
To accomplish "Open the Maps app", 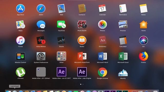I will (x=20, y=25).
